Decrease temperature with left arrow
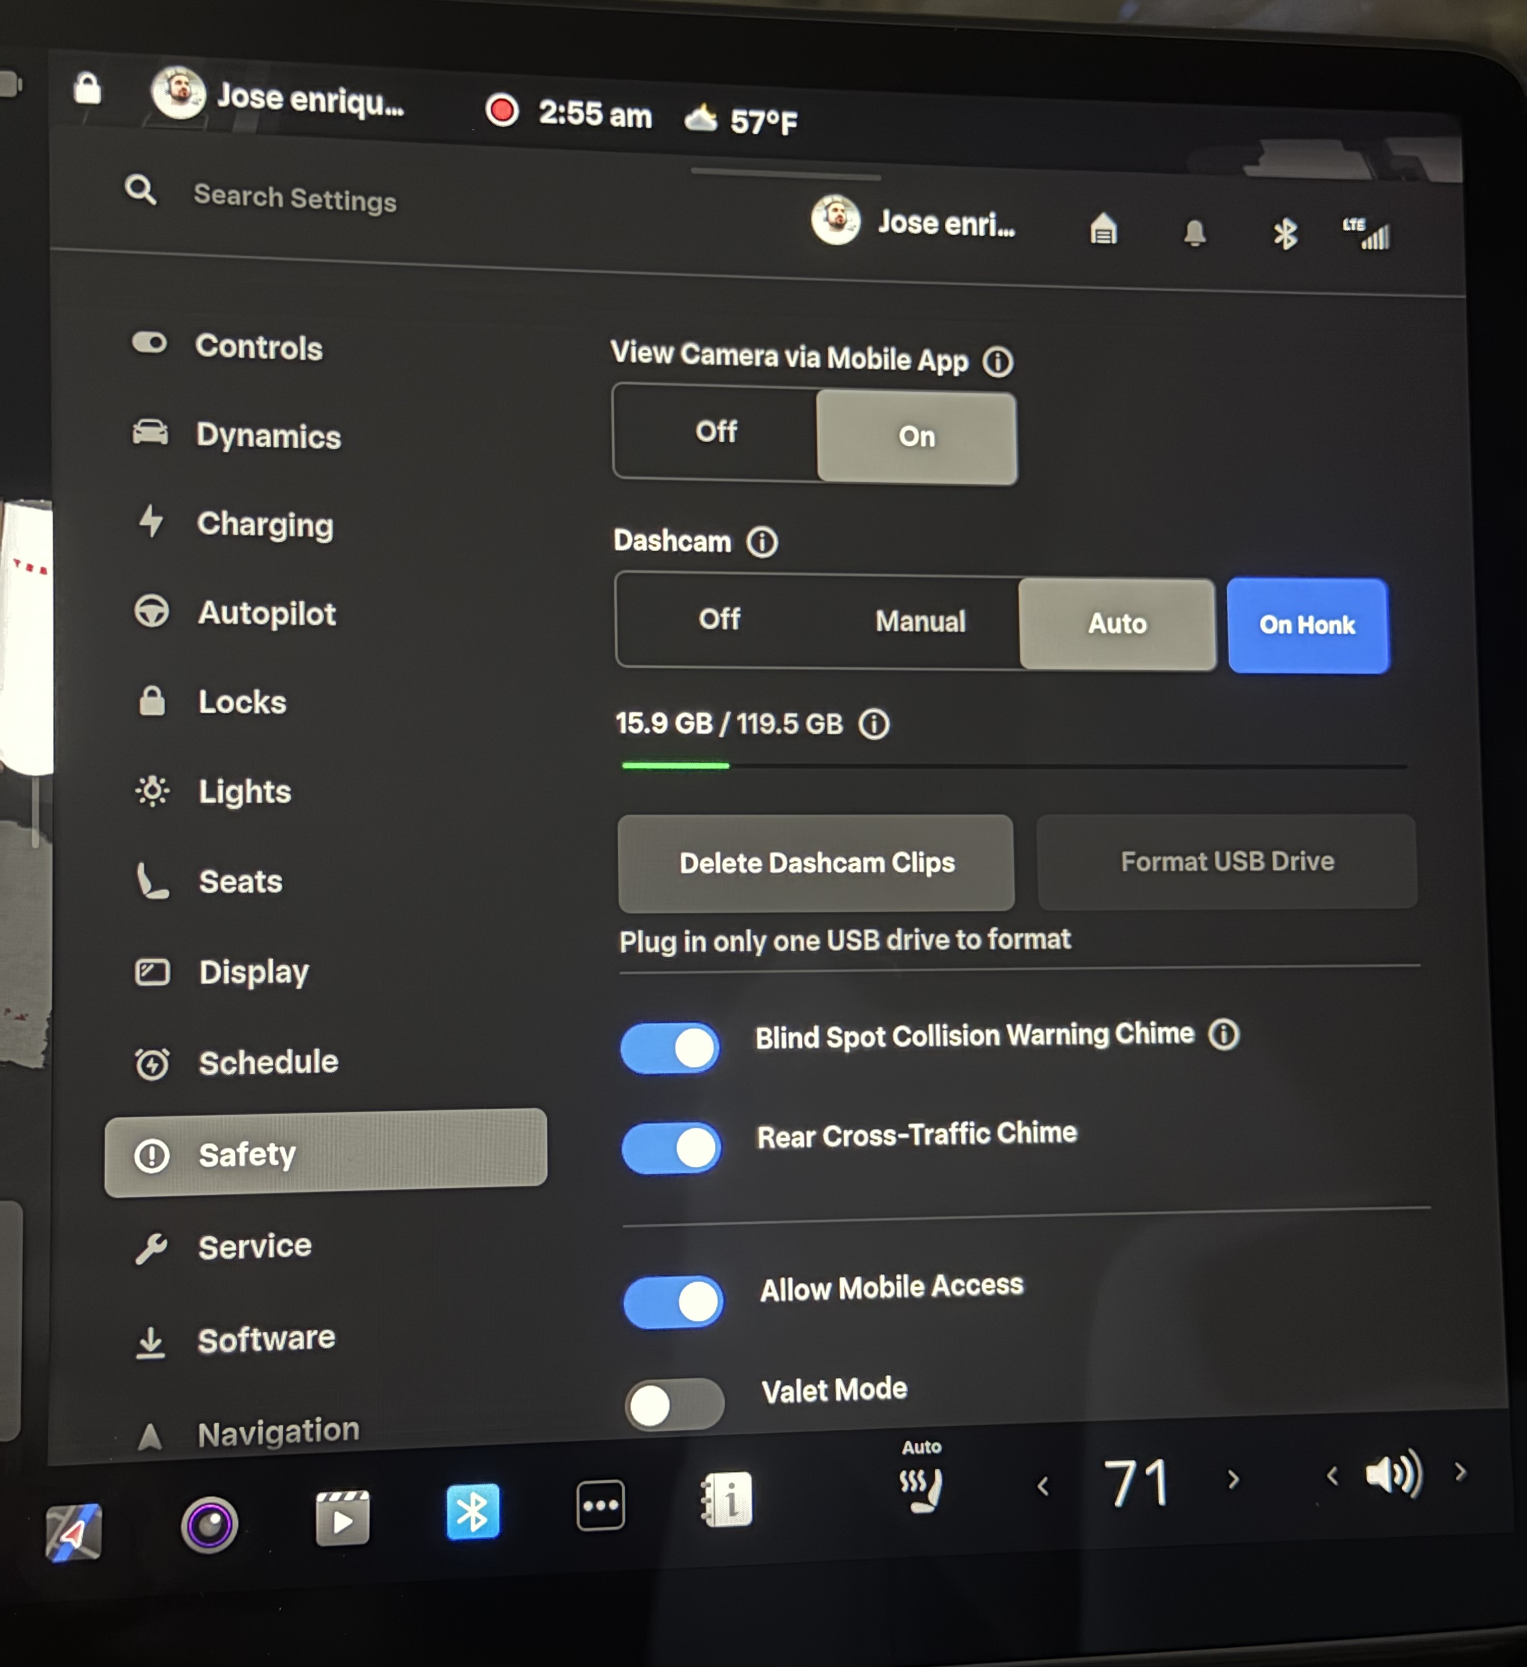The height and width of the screenshot is (1667, 1527). click(x=1043, y=1486)
